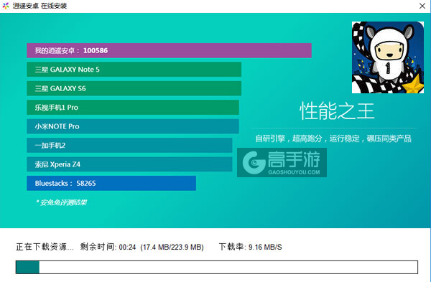Click the 安兔兔评测结果 footnote text

pos(61,202)
